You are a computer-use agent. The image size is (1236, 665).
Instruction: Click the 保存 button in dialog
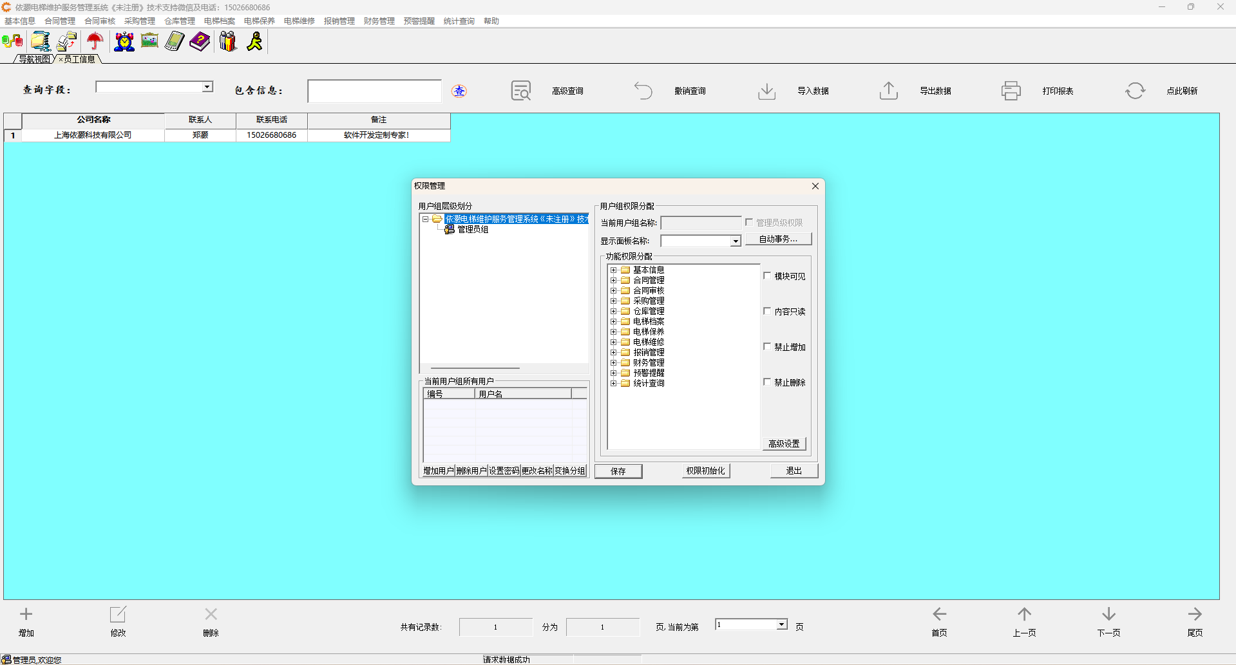click(618, 471)
